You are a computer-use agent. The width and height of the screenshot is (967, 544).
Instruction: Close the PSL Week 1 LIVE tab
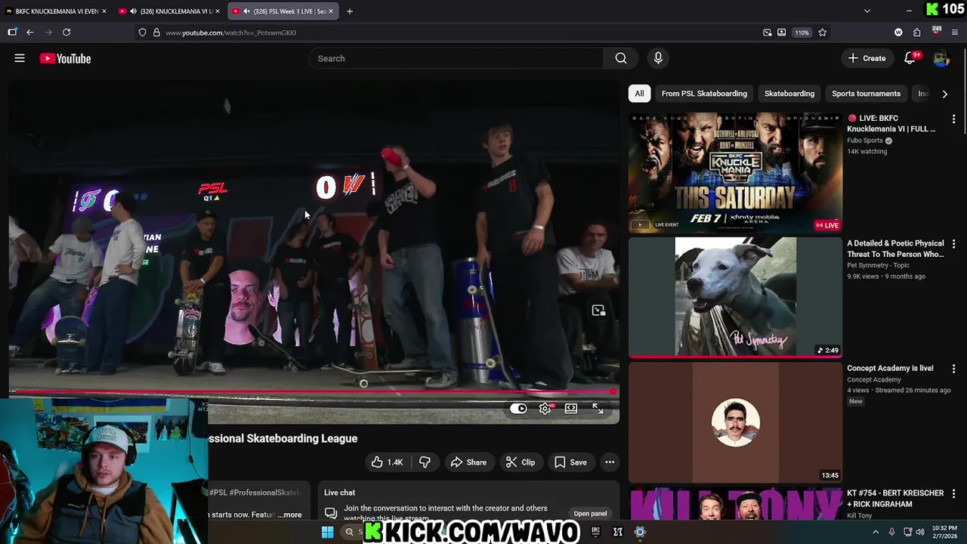(331, 11)
